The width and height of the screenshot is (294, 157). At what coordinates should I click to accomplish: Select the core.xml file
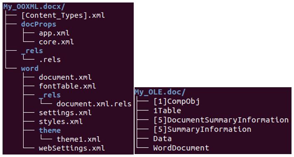[x=56, y=42]
